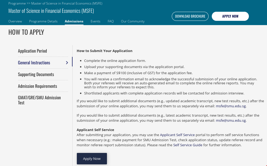This screenshot has height=166, width=267.
Task: Select Application Period in the sidebar
Action: point(32,51)
